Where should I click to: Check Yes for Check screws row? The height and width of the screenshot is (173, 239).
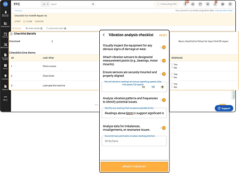pos(172,64)
